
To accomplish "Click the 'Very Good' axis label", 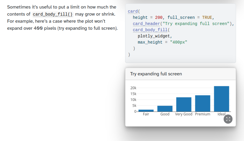I will coord(184,114).
